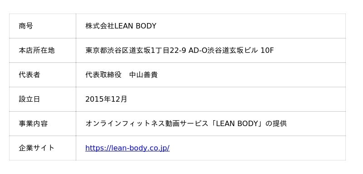Click the 本店所在地 label cell
Image resolution: width=363 pixels, height=174 pixels.
pyautogui.click(x=43, y=51)
